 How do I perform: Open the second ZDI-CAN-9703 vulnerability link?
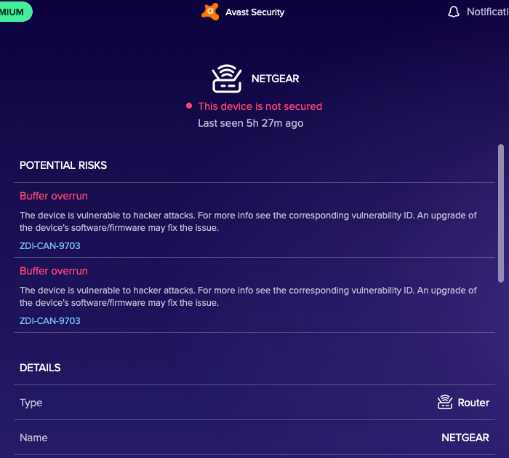50,321
